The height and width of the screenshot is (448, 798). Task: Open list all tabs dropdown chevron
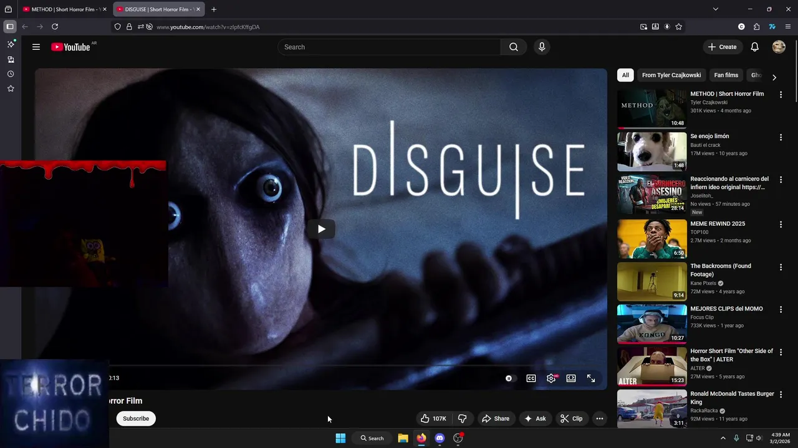[x=716, y=9]
